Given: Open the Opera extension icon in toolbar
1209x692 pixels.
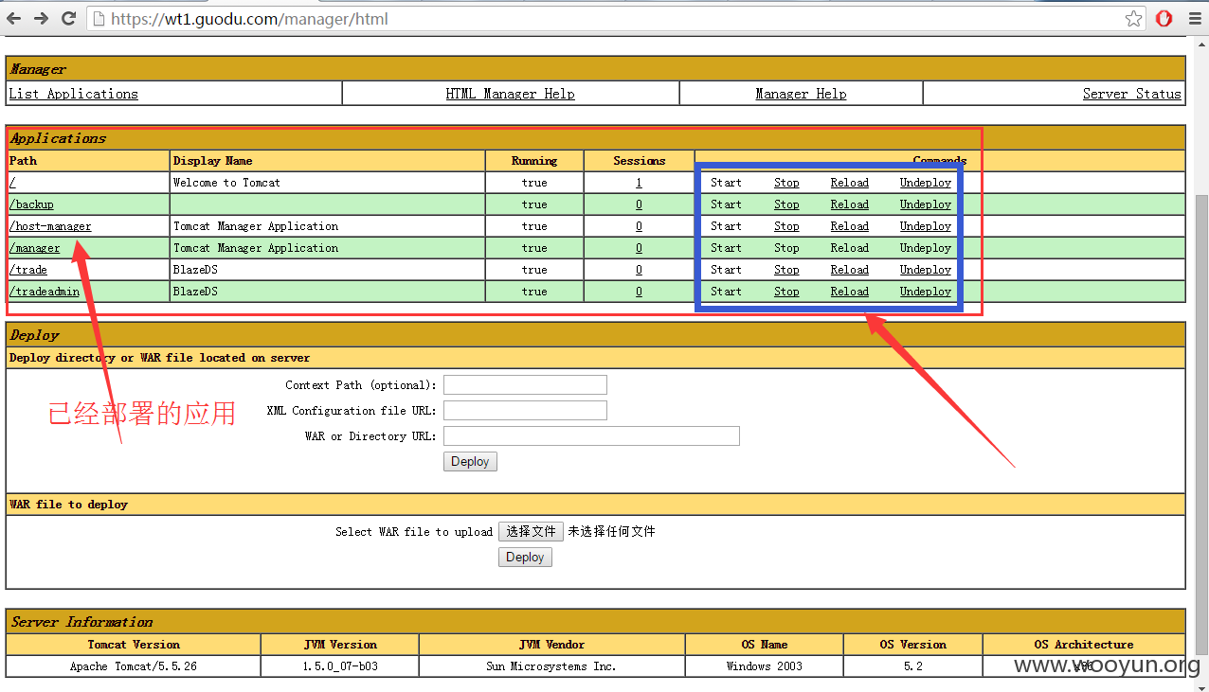Looking at the screenshot, I should coord(1164,18).
